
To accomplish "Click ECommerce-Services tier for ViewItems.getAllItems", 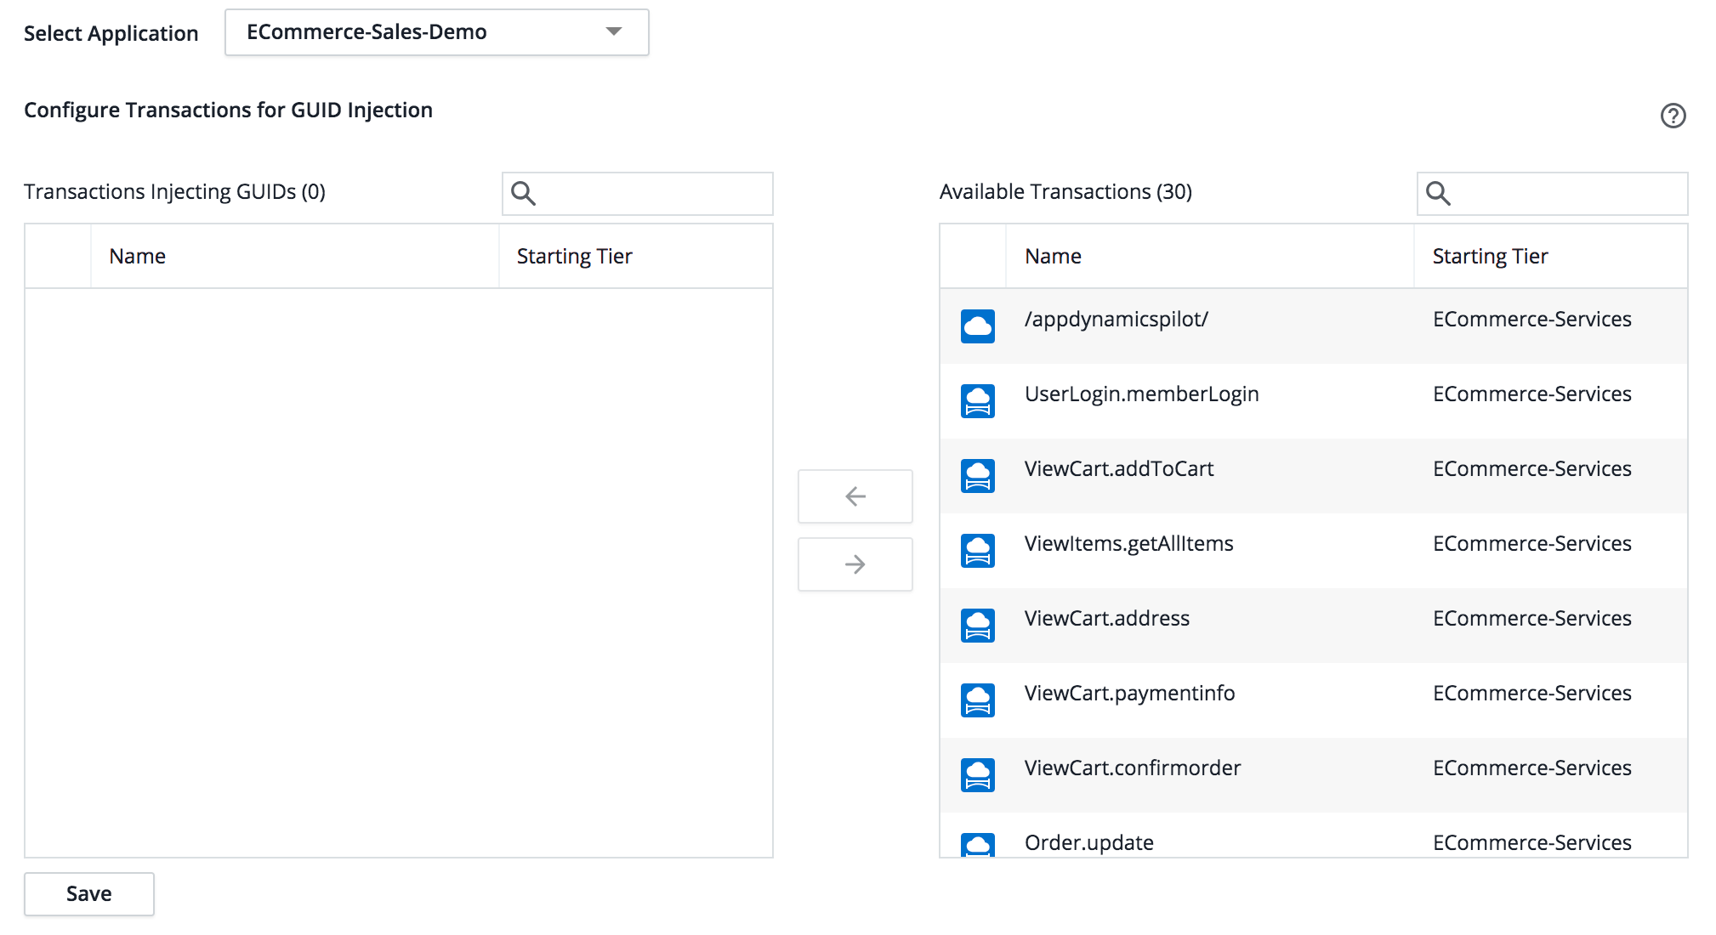I will tap(1531, 544).
